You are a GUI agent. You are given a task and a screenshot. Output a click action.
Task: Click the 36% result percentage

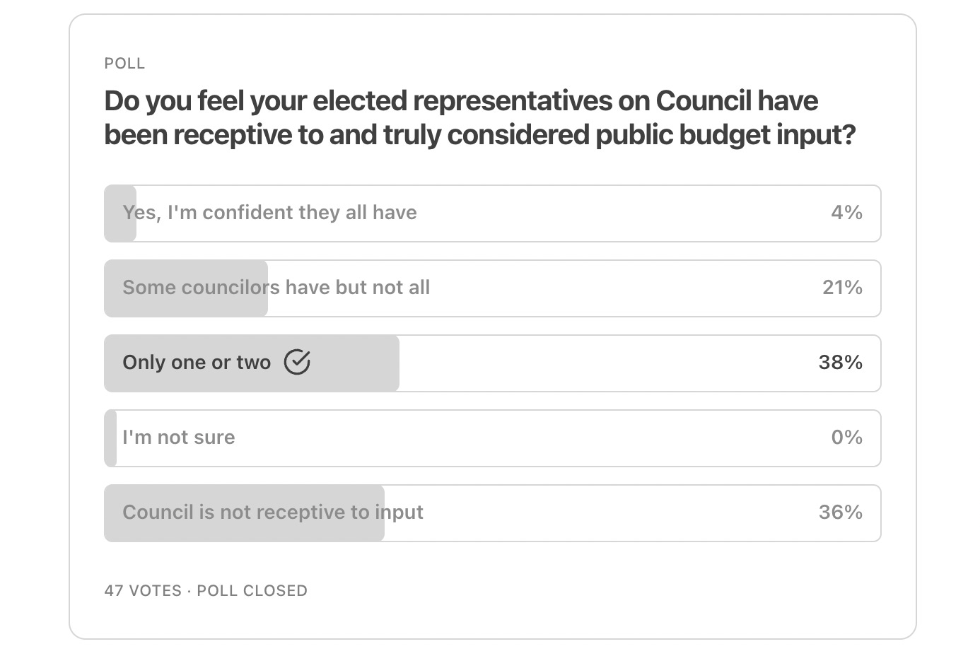[x=841, y=512]
